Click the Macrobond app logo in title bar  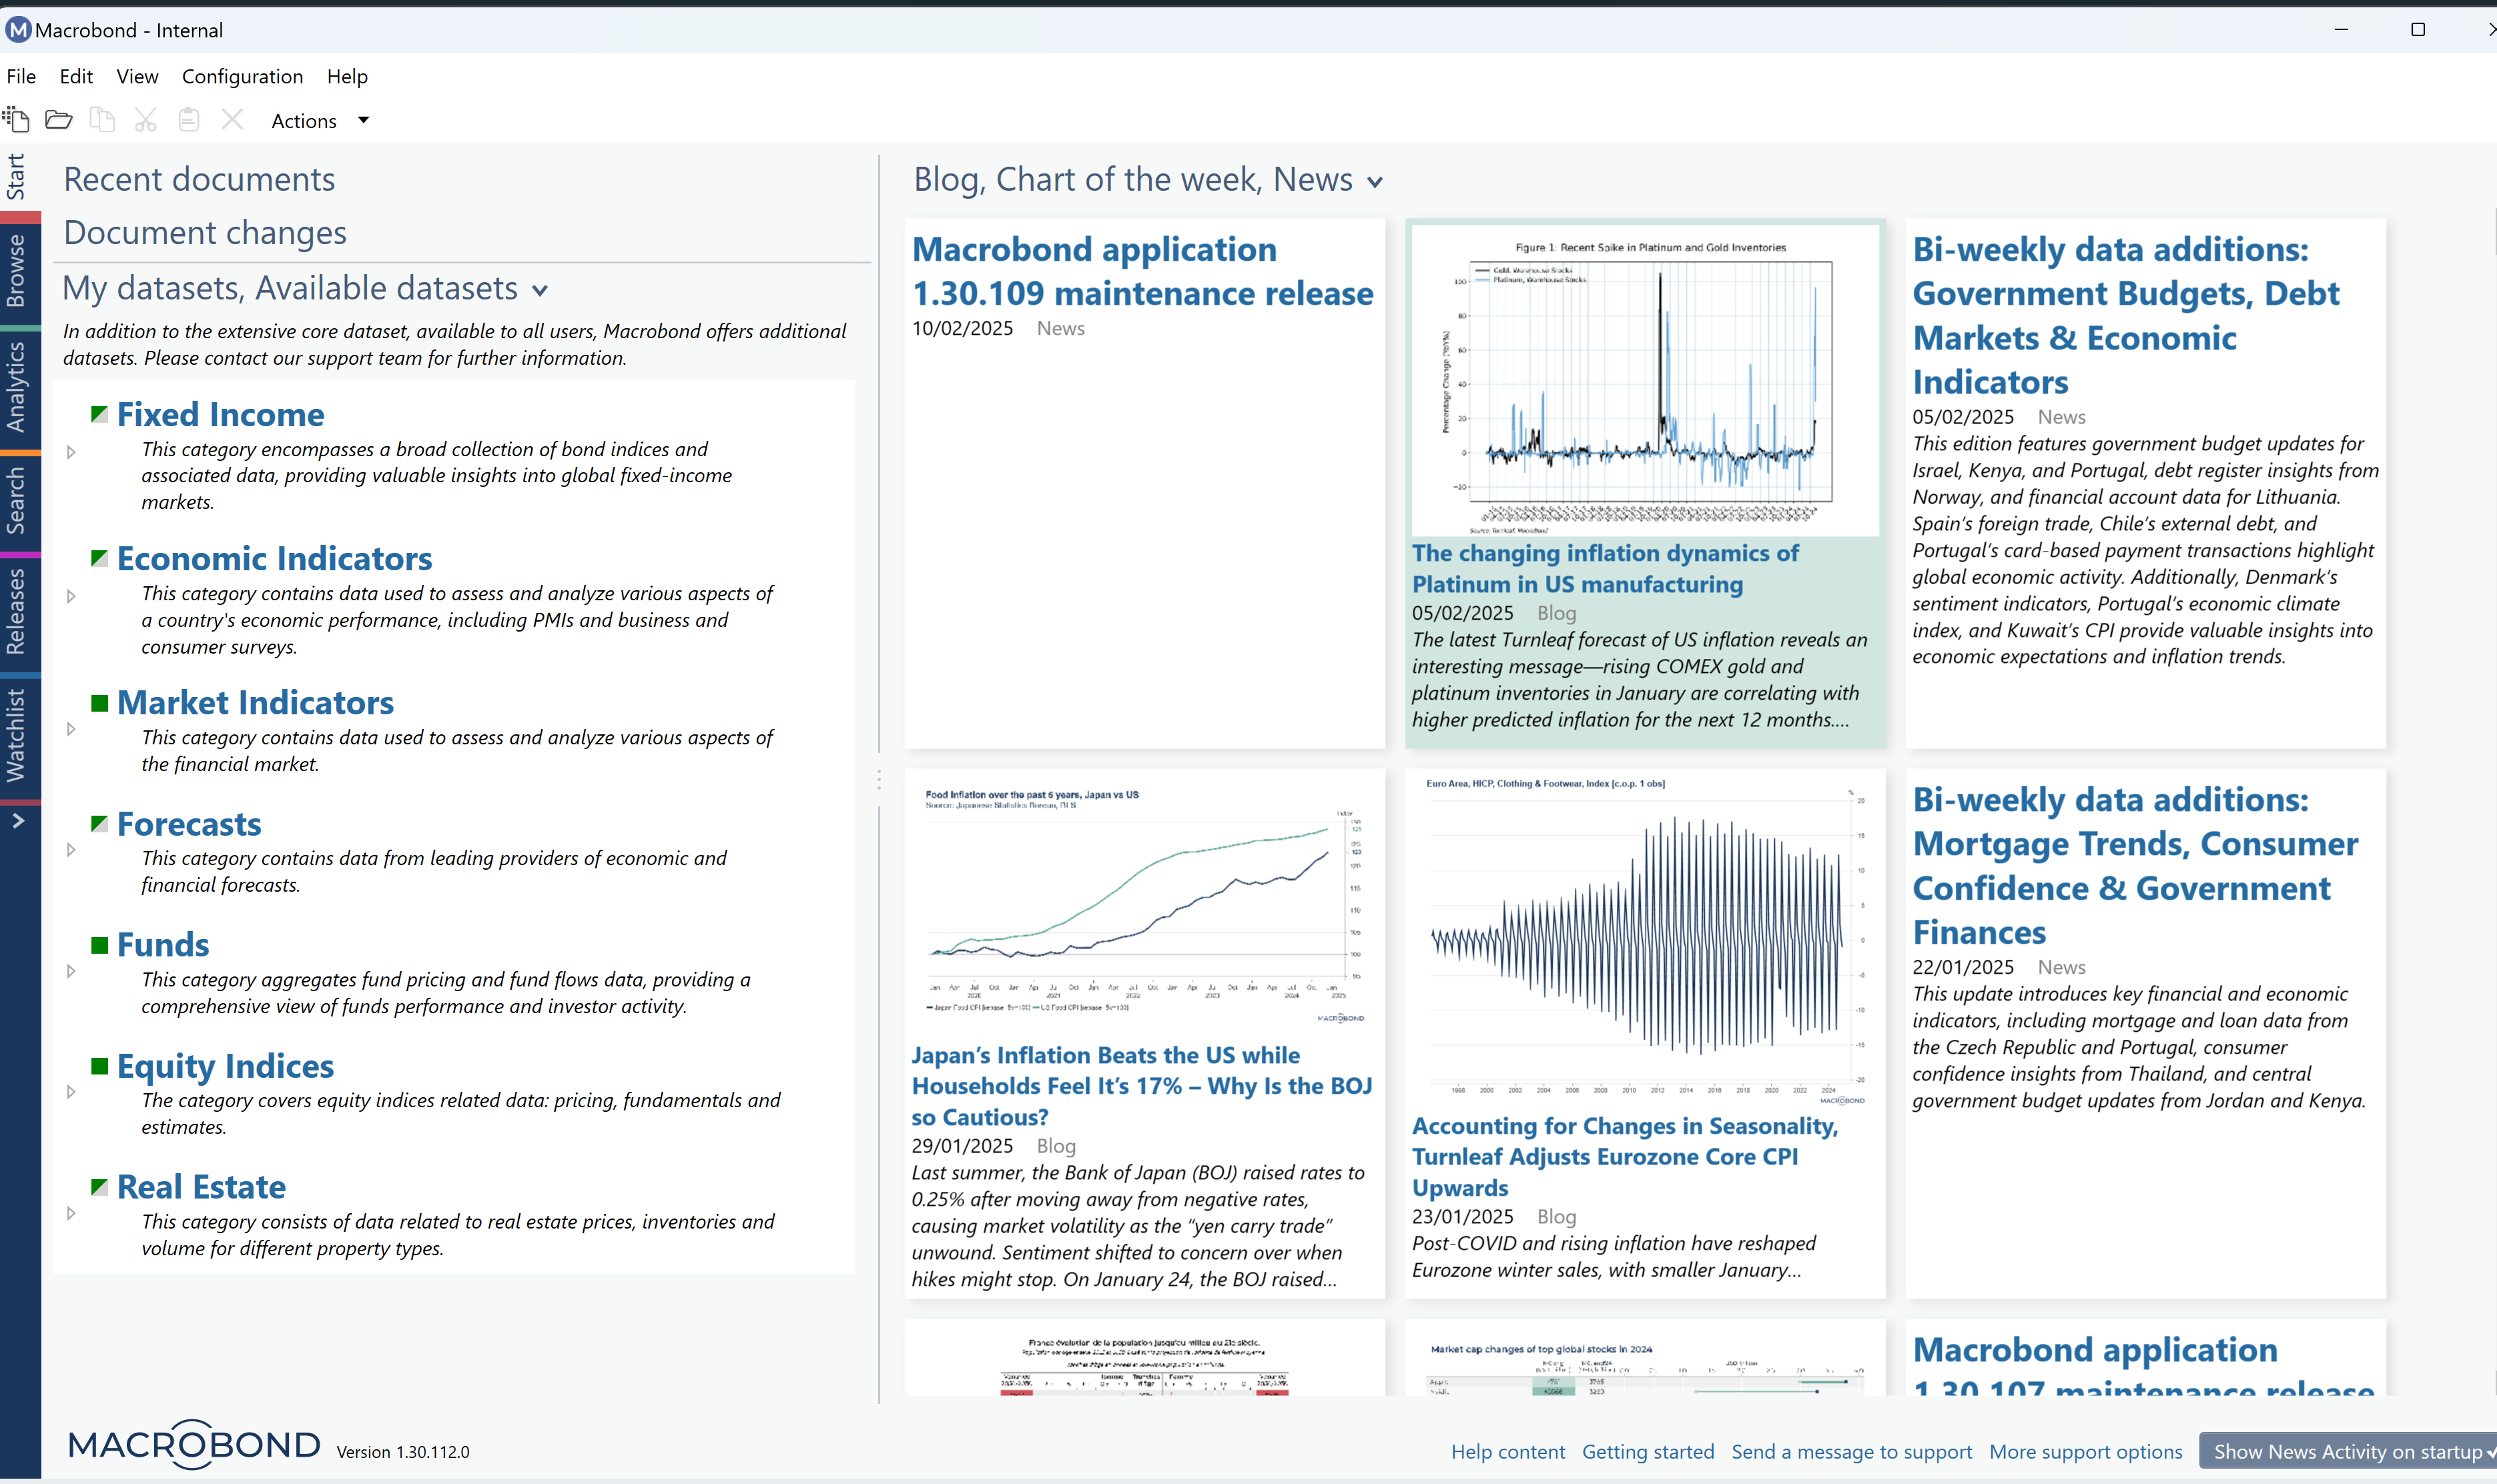[x=18, y=30]
